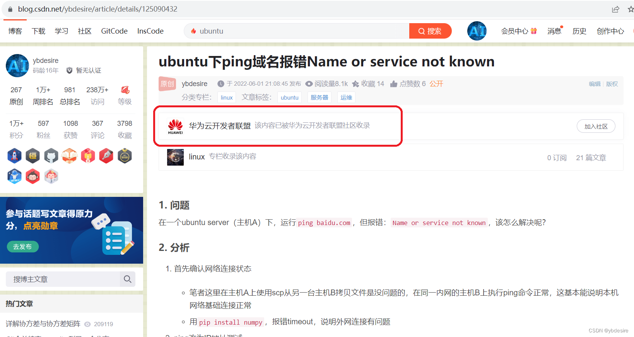This screenshot has height=337, width=634.
Task: Go to InsCode from top navigation
Action: tap(150, 31)
